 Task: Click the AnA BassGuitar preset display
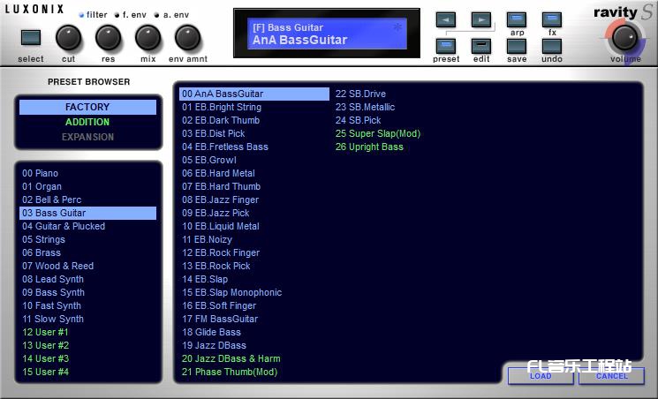pyautogui.click(x=327, y=34)
